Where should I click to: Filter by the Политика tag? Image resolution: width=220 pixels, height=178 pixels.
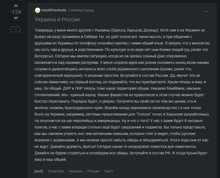point(56,171)
